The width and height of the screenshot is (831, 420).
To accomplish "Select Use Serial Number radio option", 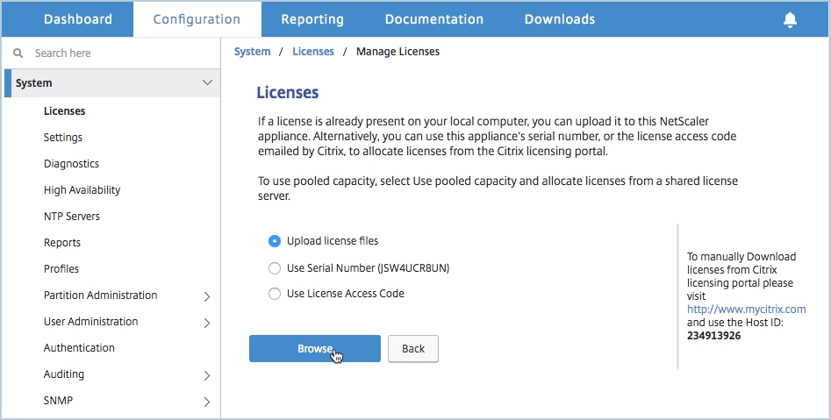I will pyautogui.click(x=274, y=268).
